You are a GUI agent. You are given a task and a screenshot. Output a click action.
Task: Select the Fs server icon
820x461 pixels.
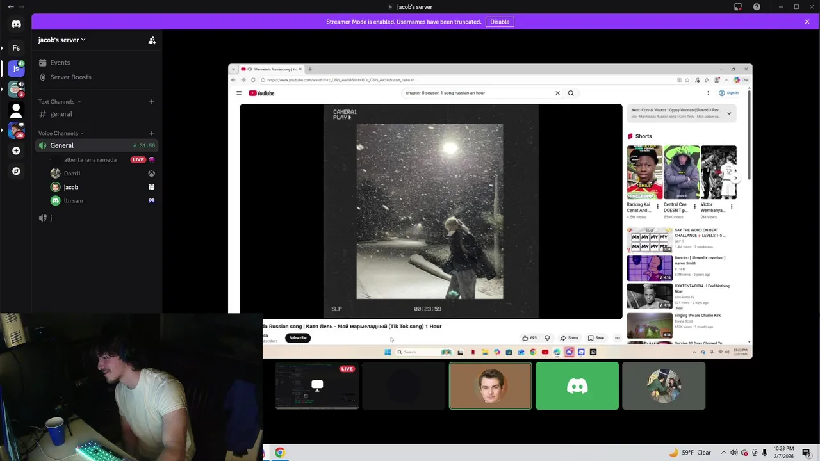tap(16, 48)
